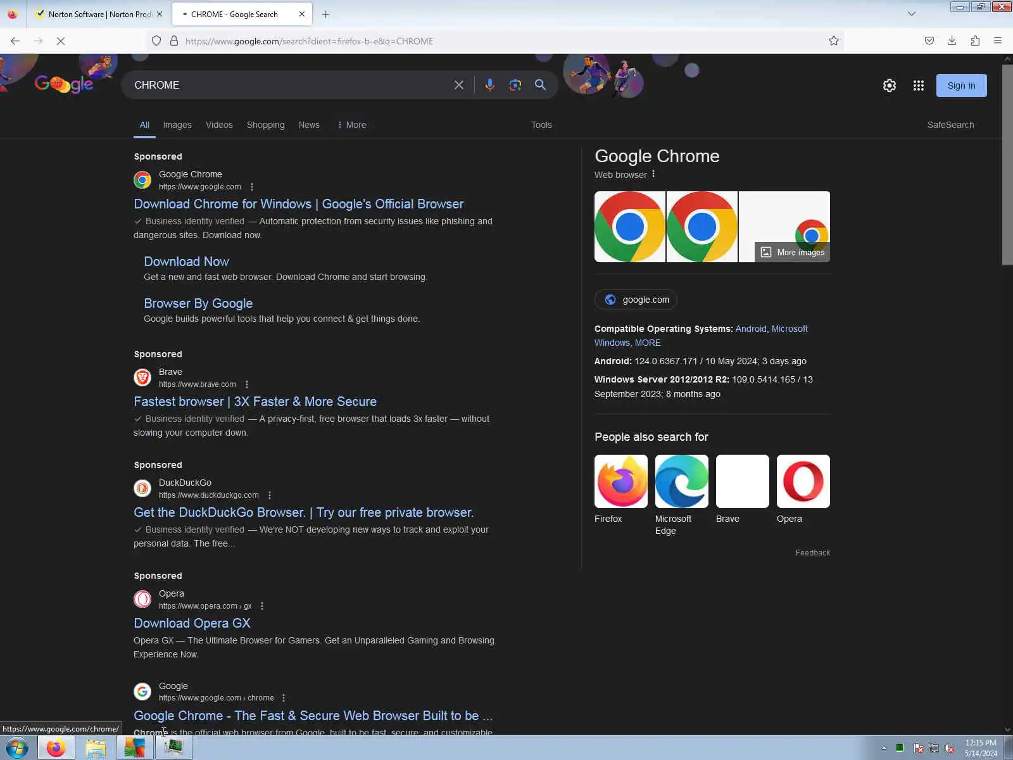Screen dimensions: 1013x760
Task: Switch to Images results
Action: tap(177, 125)
